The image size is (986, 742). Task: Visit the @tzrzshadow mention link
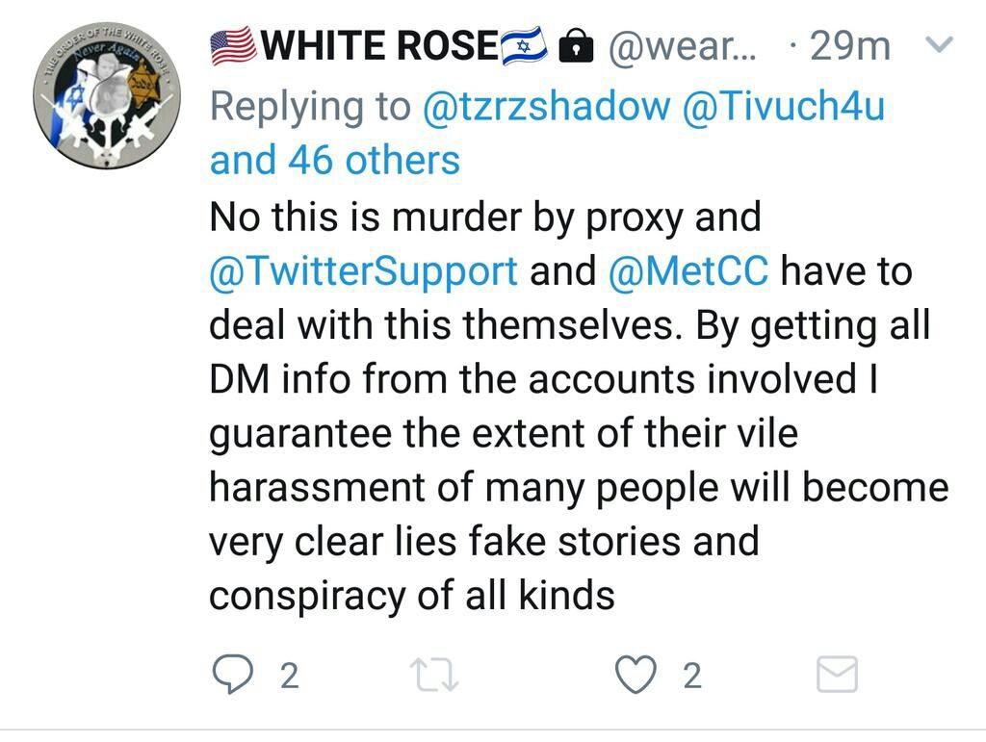547,106
